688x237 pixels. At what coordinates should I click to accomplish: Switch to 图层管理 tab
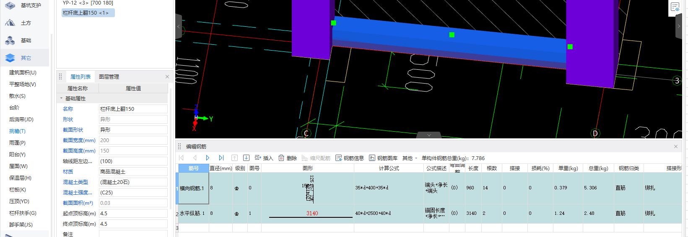click(109, 76)
